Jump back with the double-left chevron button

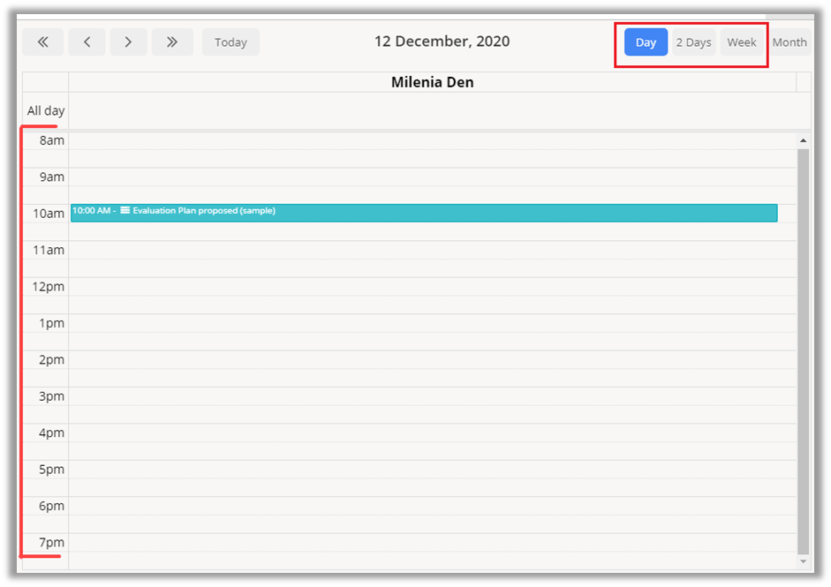[43, 42]
